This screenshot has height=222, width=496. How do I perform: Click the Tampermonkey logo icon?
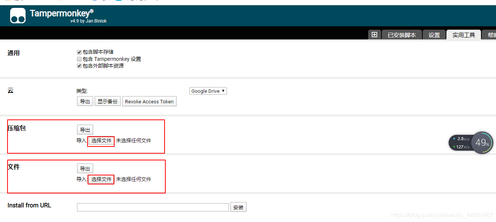pos(18,16)
